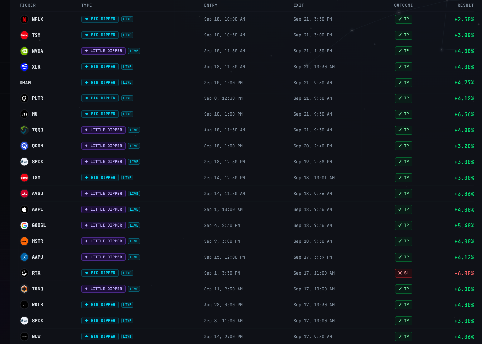Click the +4.77% result for DRAM
482x344 pixels.
coord(464,83)
